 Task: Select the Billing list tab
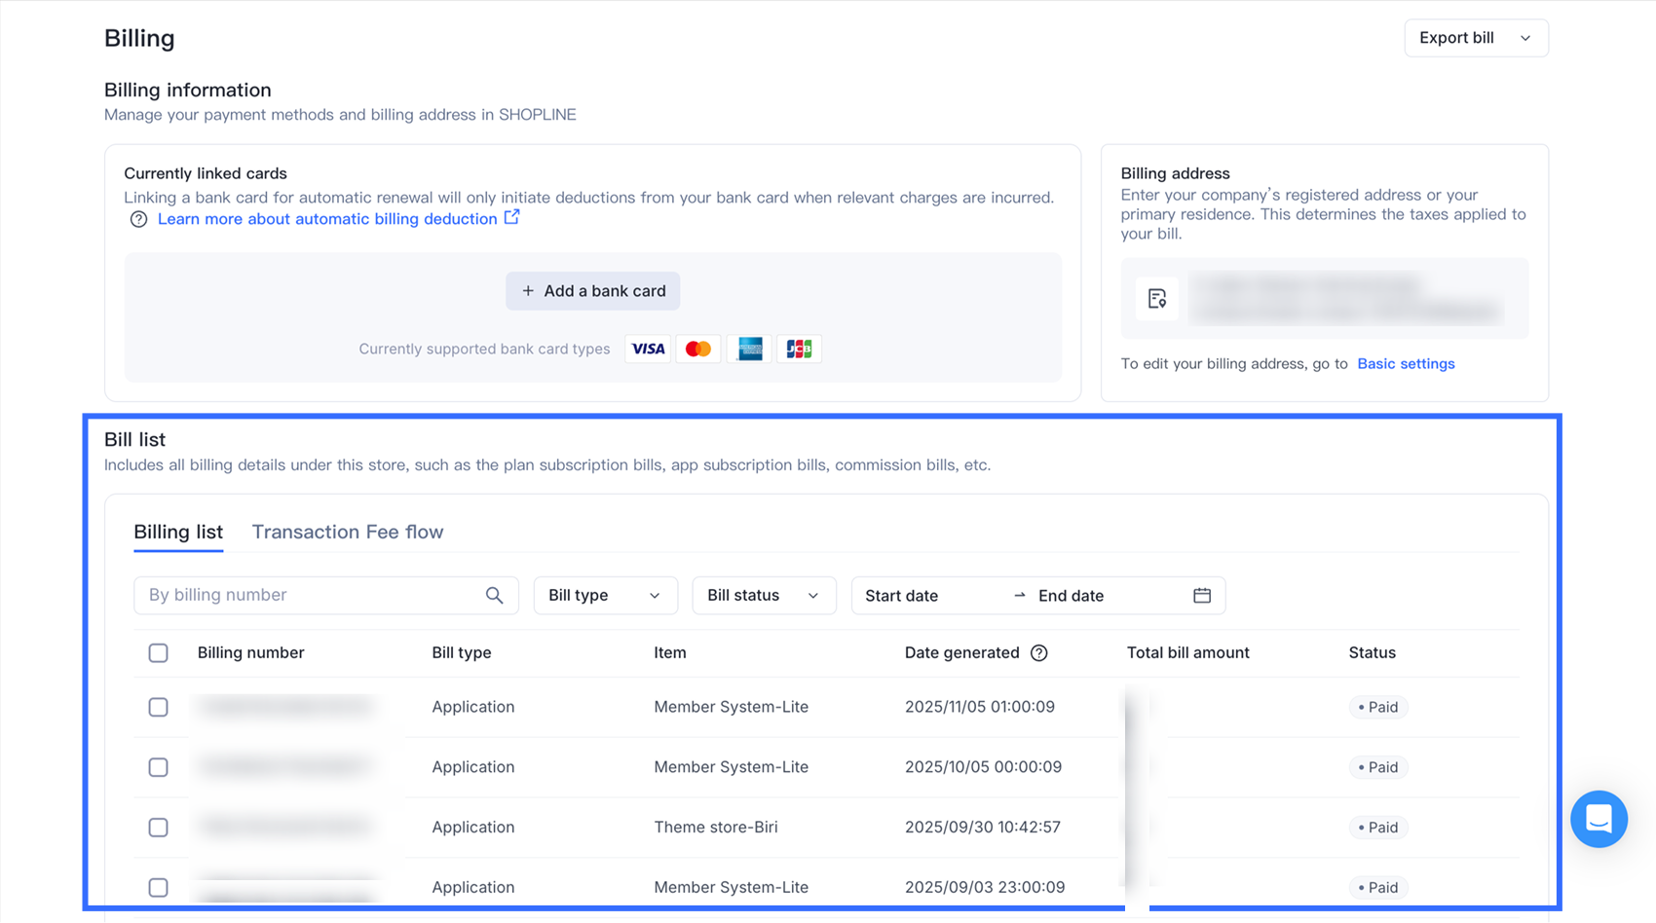click(x=178, y=533)
